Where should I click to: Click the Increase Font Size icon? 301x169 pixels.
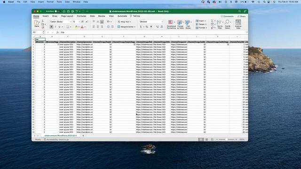coord(83,22)
